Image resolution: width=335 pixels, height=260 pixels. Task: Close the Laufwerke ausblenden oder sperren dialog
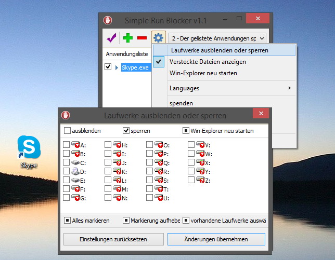pyautogui.click(x=261, y=113)
